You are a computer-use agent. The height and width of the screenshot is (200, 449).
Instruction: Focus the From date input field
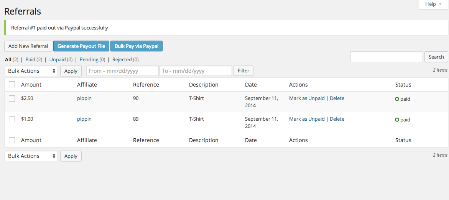click(122, 71)
